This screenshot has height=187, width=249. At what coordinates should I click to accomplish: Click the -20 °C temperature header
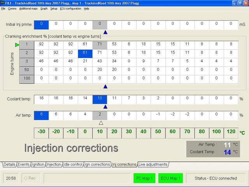[x=56, y=133]
